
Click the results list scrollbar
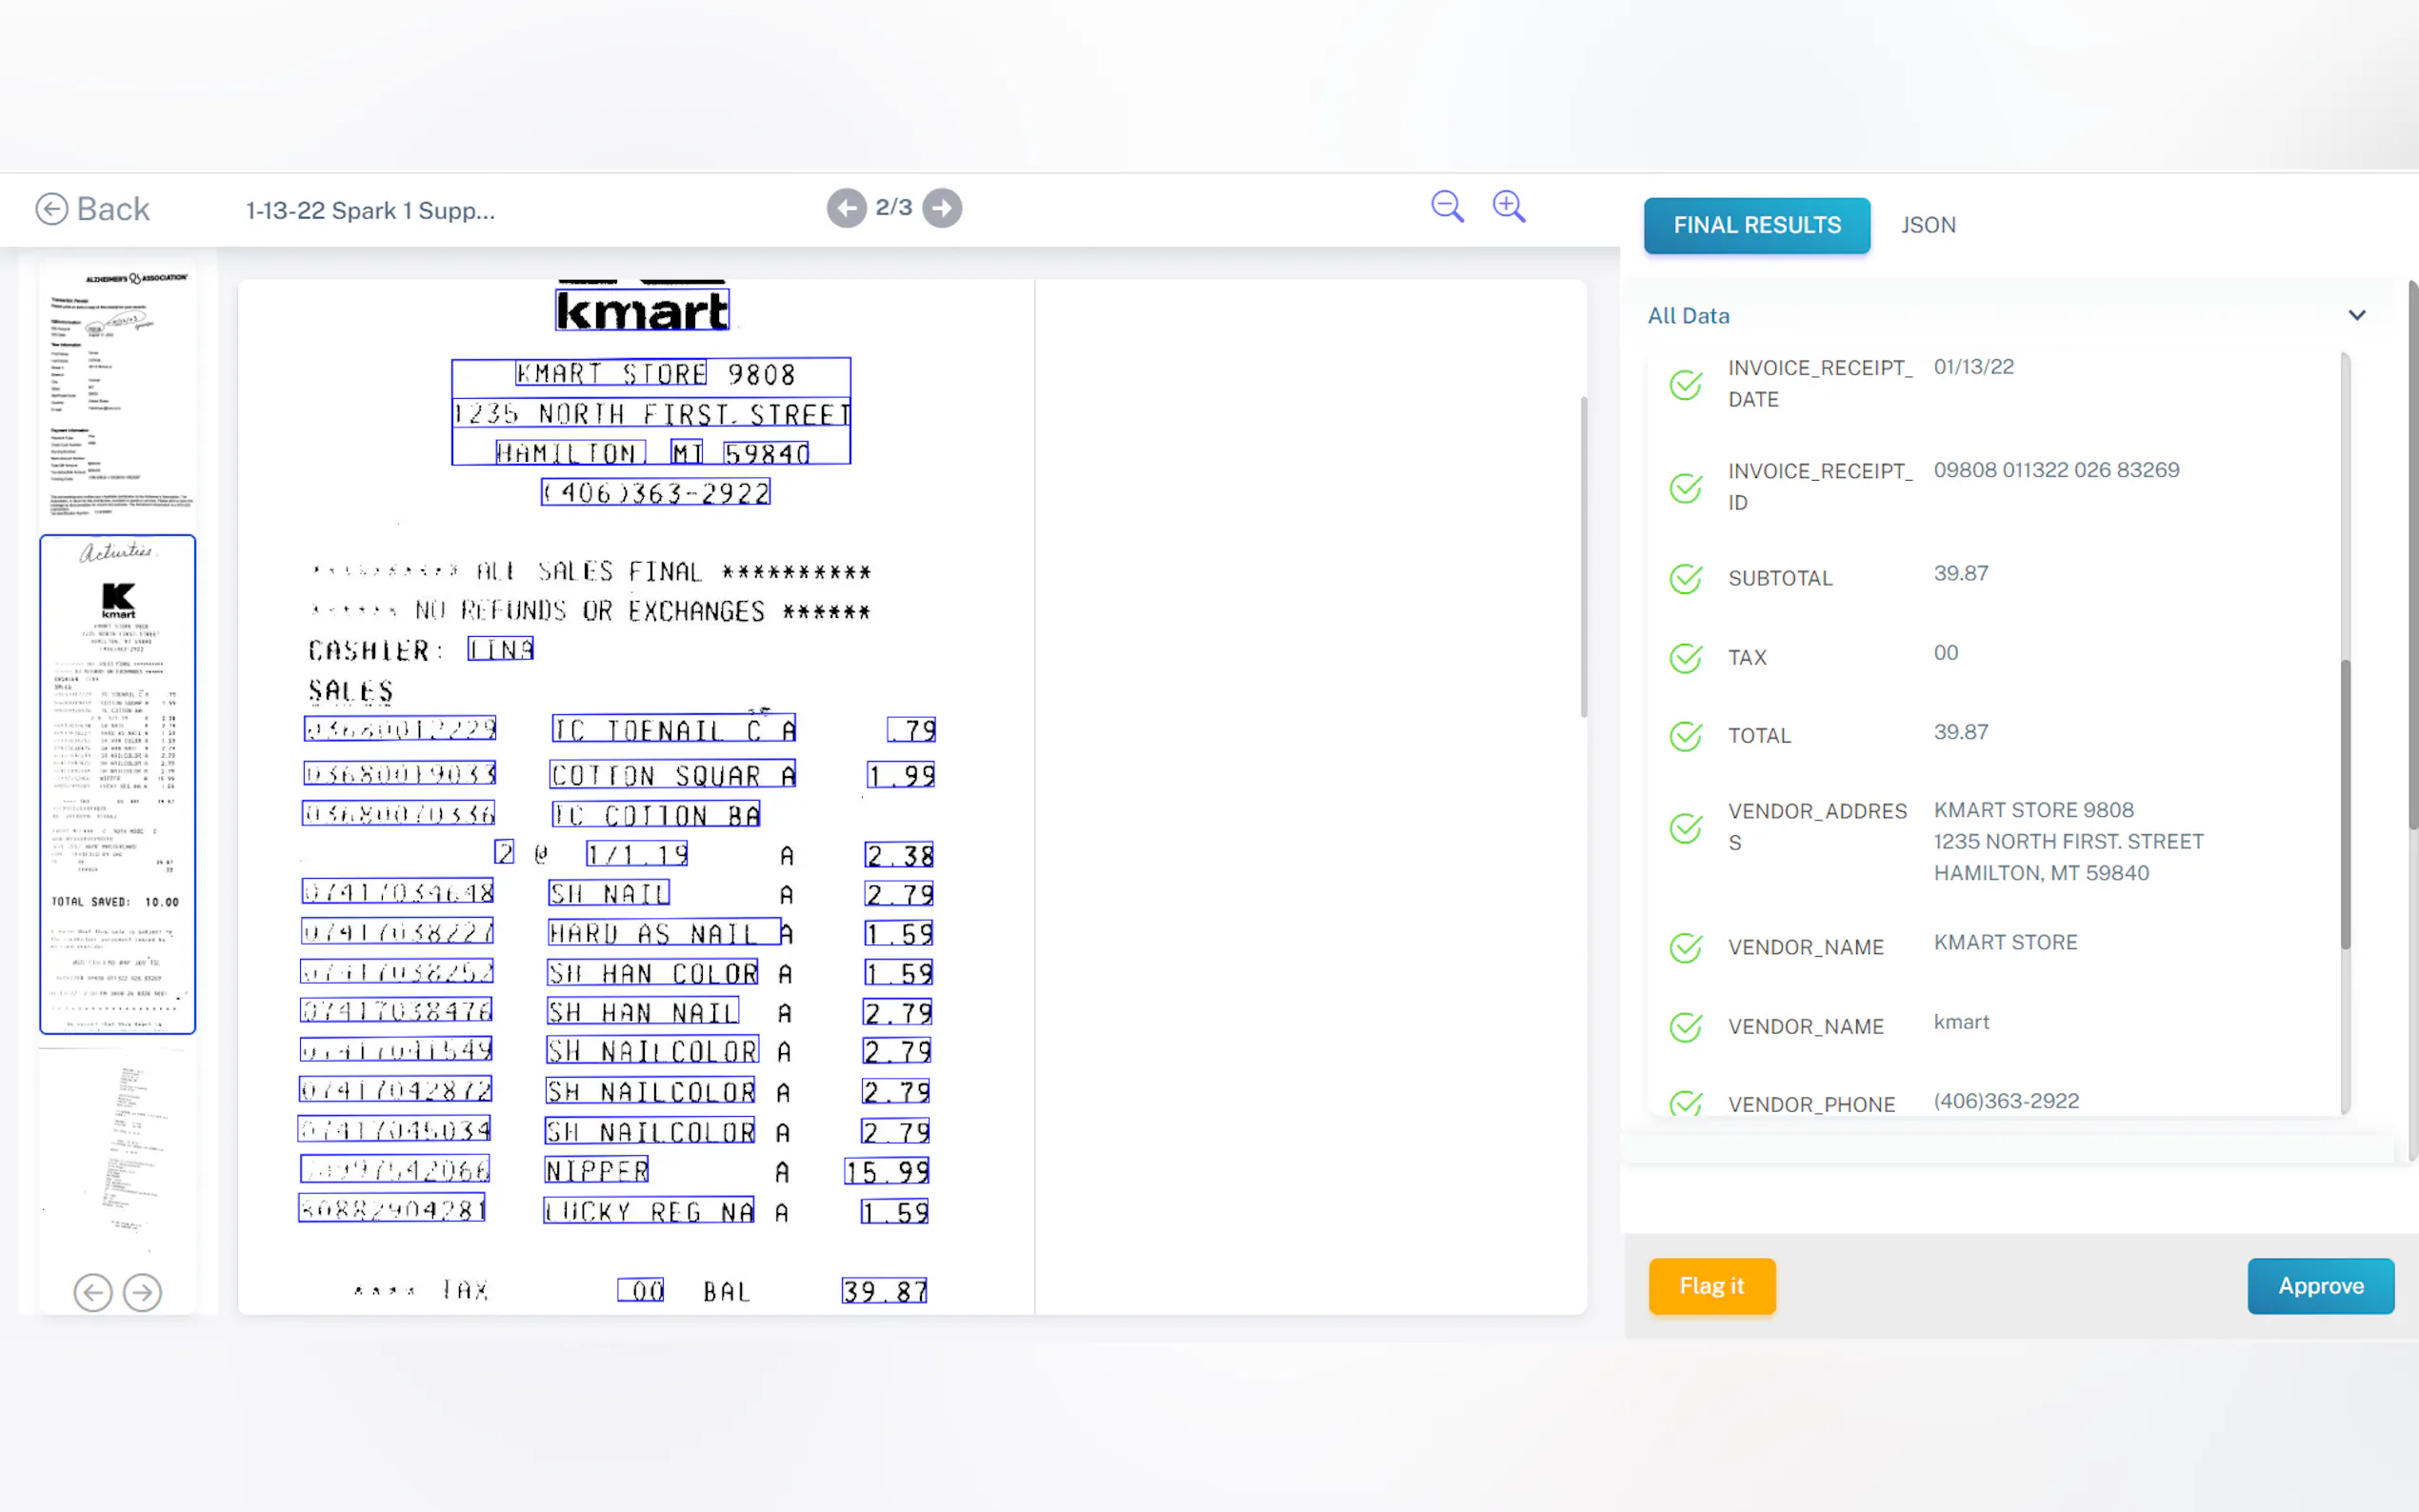[2345, 805]
